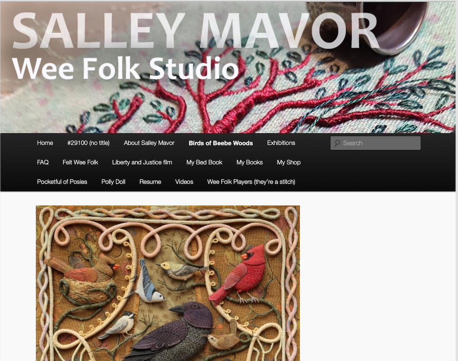Go to About Salley Mavor page
This screenshot has height=361, width=458.
[x=149, y=143]
